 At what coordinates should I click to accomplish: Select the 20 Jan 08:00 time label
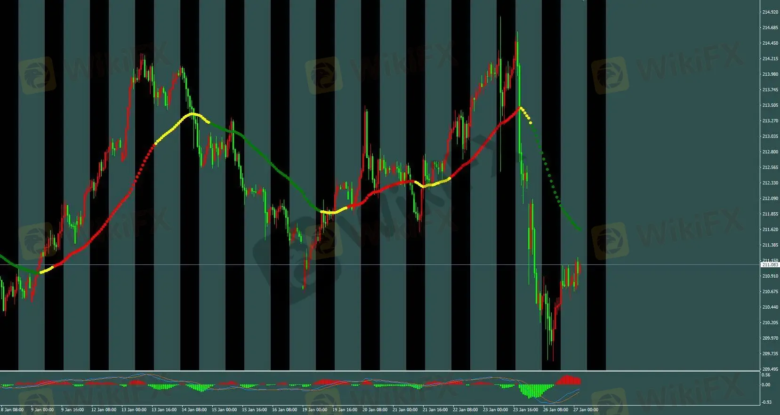click(x=375, y=410)
